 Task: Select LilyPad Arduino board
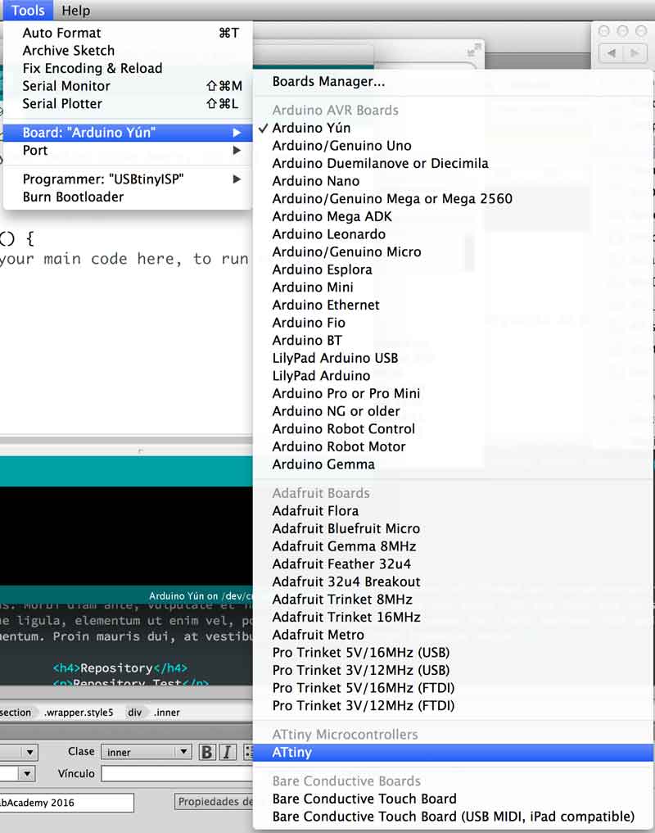point(453,376)
